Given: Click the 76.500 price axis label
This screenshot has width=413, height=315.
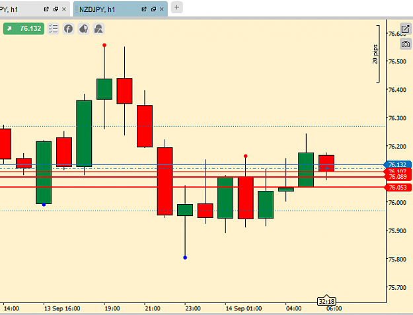Looking at the screenshot, I should pos(397,61).
